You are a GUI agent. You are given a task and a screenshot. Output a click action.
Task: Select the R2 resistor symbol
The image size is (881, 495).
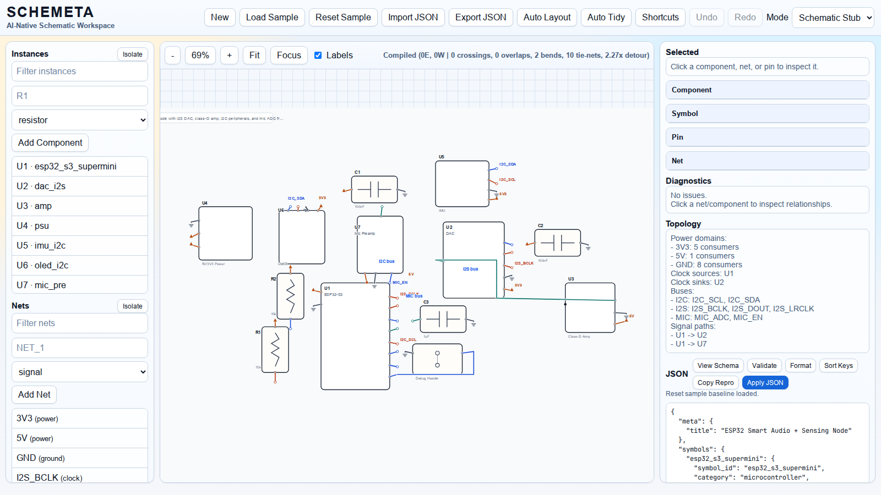[x=291, y=296]
